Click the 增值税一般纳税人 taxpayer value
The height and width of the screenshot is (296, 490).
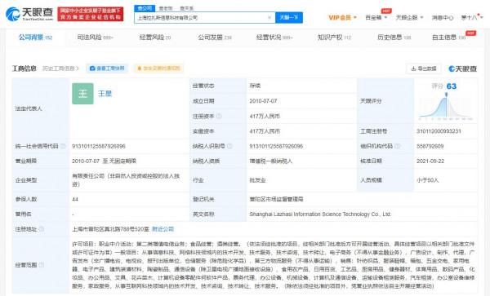pos(270,161)
